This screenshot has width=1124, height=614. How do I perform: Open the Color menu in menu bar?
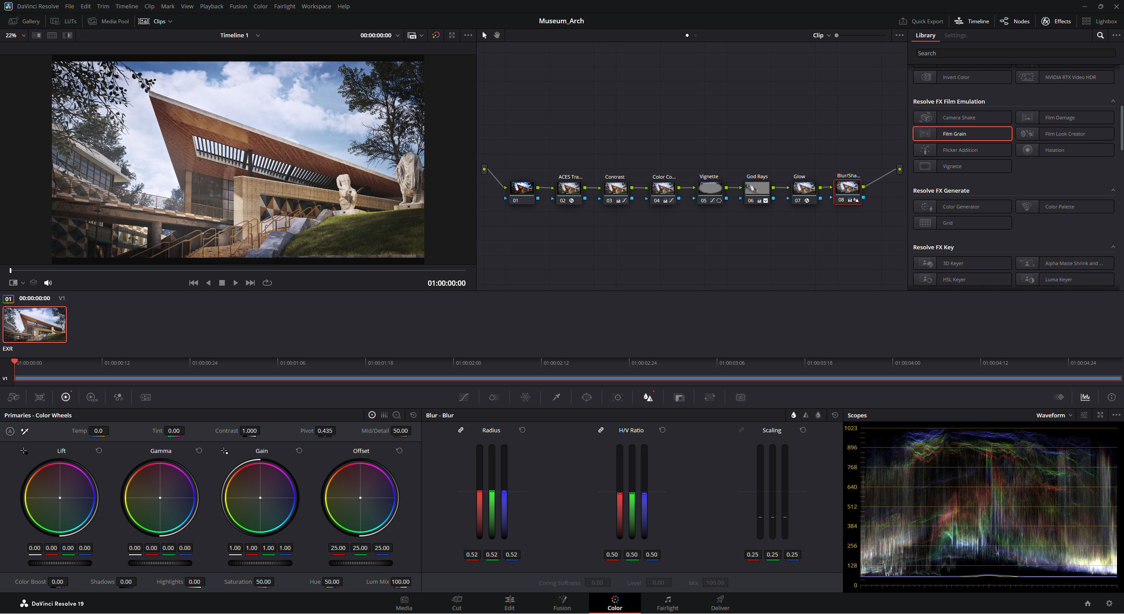coord(260,6)
